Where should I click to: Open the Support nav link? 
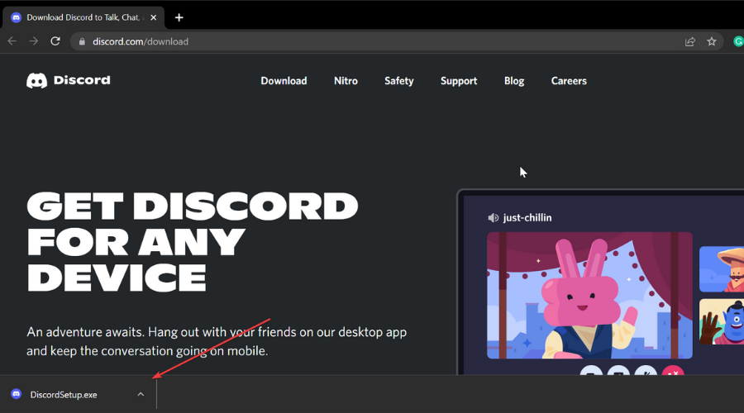pyautogui.click(x=459, y=81)
